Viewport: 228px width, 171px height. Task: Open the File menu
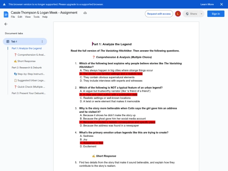click(x=13, y=17)
